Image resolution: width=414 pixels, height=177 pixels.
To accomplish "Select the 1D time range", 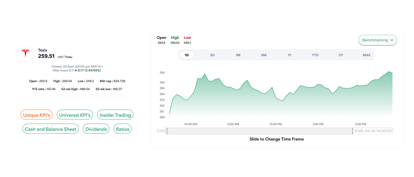I will click(187, 55).
